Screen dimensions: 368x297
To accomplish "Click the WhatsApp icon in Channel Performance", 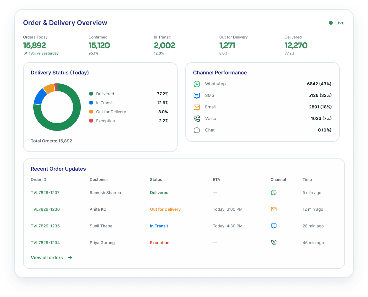I will (197, 84).
